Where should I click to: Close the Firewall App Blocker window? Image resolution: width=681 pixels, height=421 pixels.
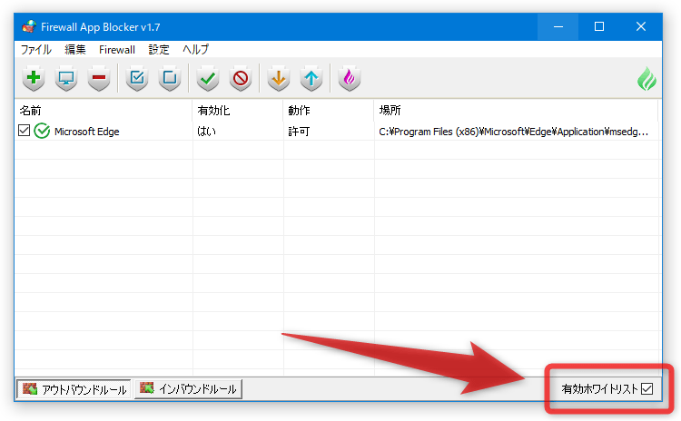[641, 26]
